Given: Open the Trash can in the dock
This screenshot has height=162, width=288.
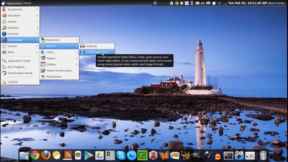Looking at the screenshot, I should [x=263, y=155].
